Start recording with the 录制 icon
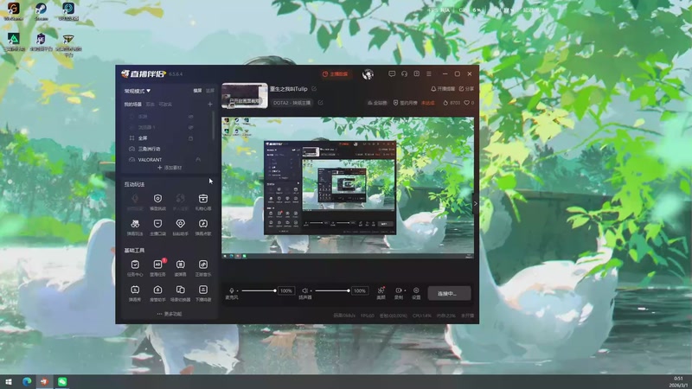The height and width of the screenshot is (389, 692). [x=398, y=293]
